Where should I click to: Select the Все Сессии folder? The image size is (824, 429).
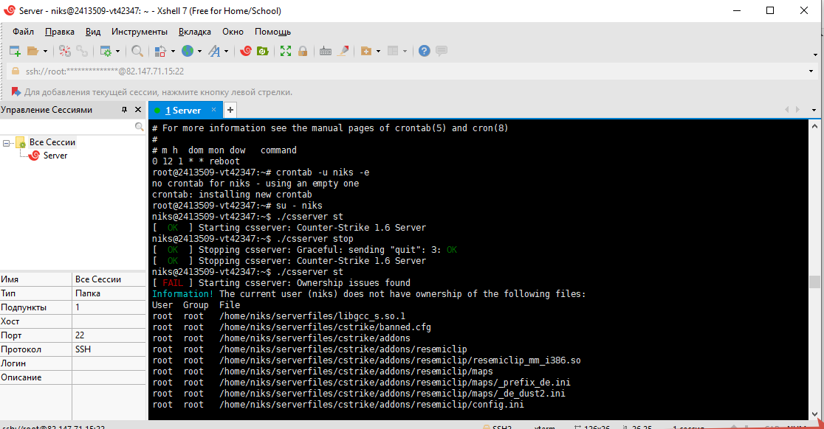click(52, 142)
